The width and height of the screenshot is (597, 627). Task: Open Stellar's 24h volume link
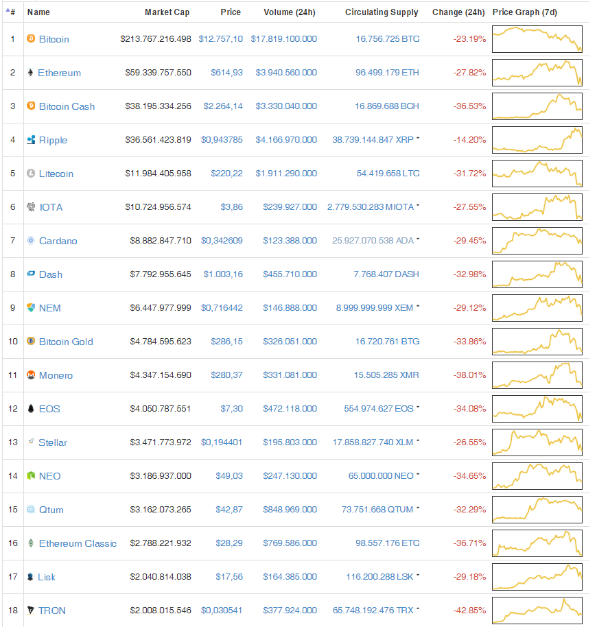pos(290,442)
